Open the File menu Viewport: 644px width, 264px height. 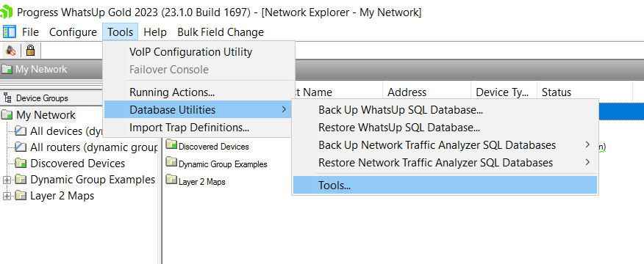pyautogui.click(x=30, y=32)
